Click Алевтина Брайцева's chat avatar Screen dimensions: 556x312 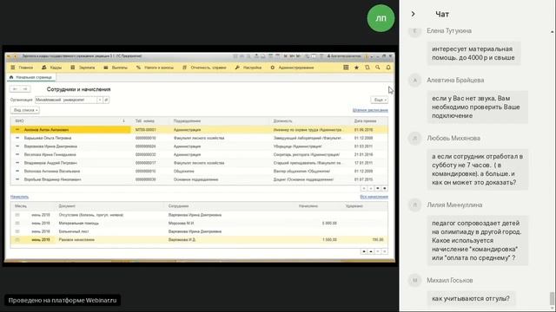[415, 81]
